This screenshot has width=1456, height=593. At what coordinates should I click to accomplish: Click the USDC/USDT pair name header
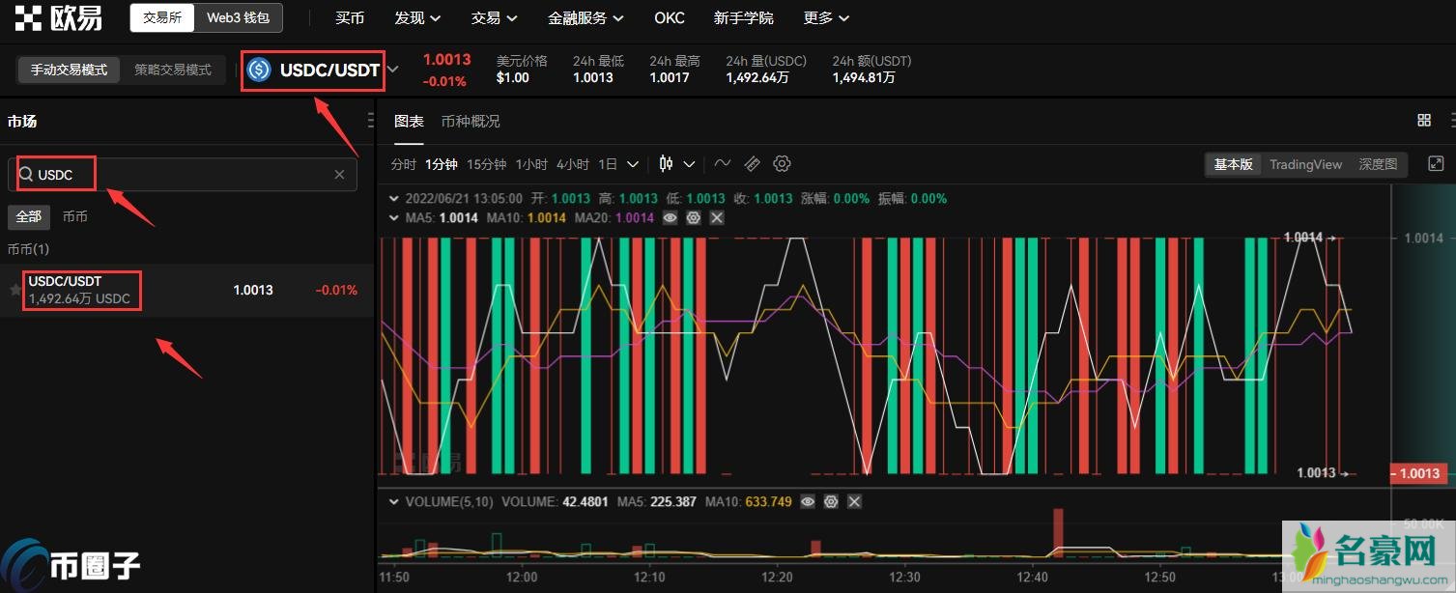[329, 70]
